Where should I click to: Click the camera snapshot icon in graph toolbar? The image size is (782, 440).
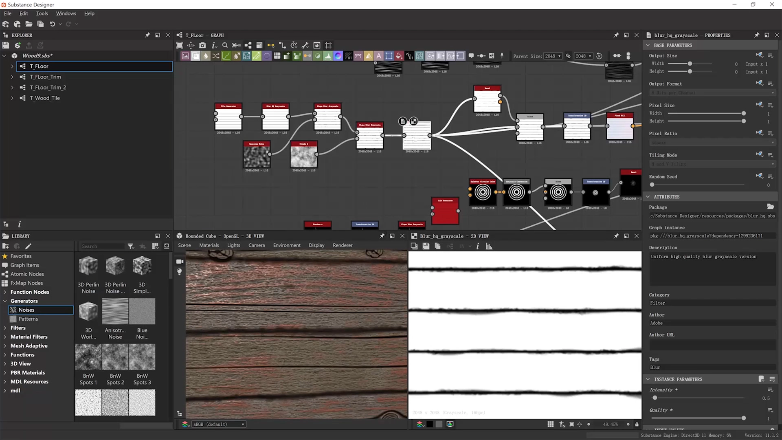pyautogui.click(x=202, y=45)
